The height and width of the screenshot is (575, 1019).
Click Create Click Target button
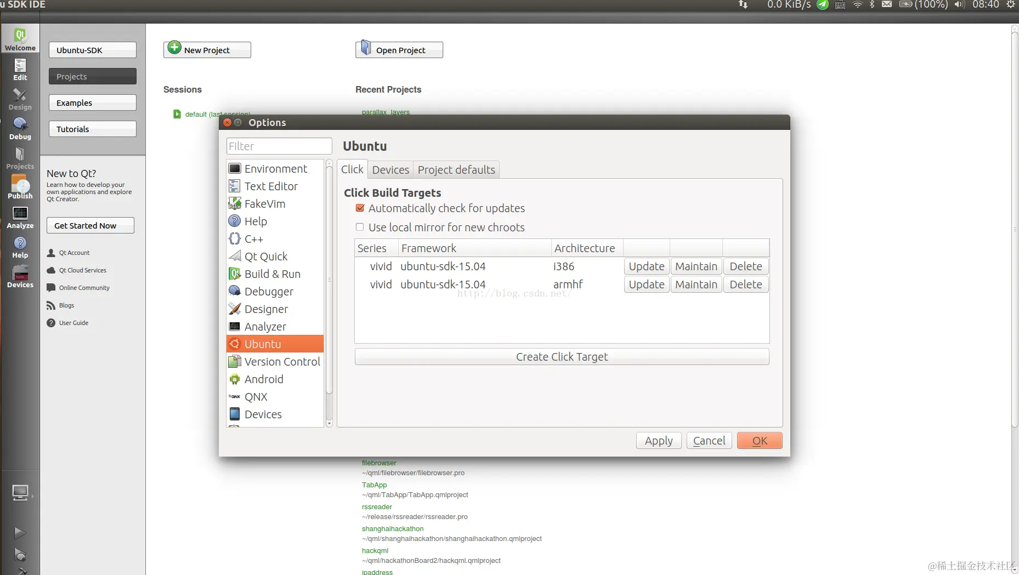562,357
